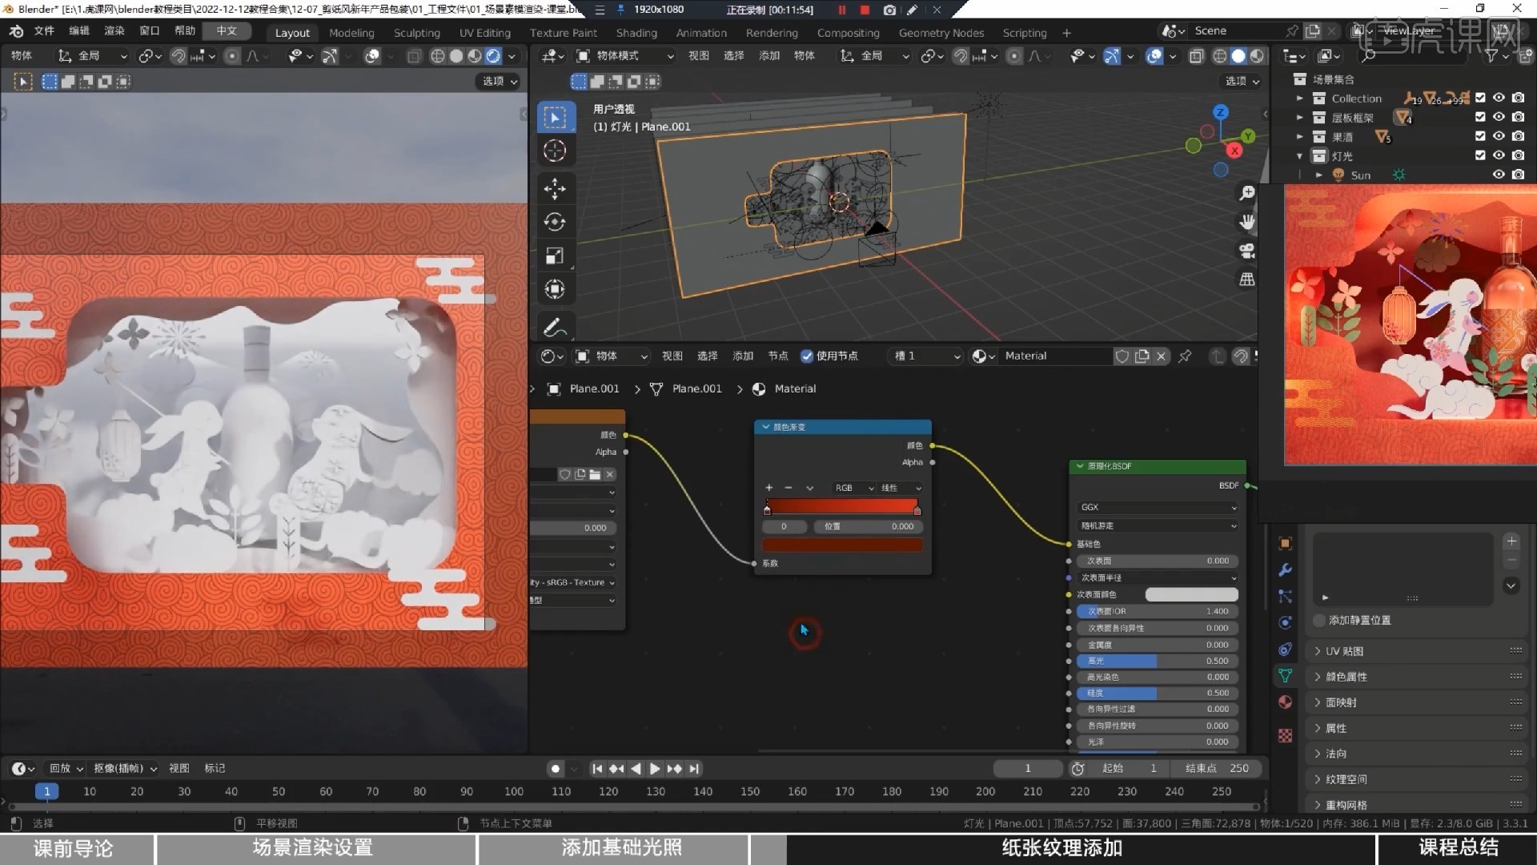
Task: Click the Blender logo menu icon
Action: coord(16,31)
